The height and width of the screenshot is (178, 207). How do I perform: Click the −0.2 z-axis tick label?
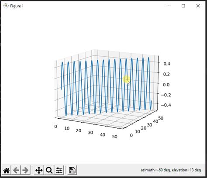click(x=166, y=95)
